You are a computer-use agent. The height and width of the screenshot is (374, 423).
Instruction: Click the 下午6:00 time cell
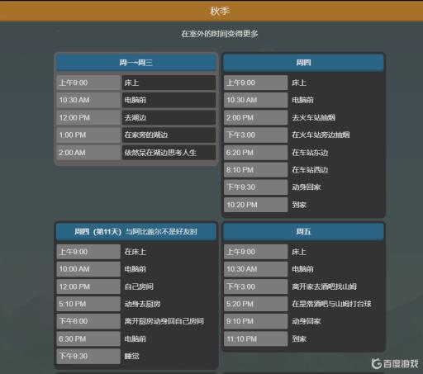[x=88, y=321]
